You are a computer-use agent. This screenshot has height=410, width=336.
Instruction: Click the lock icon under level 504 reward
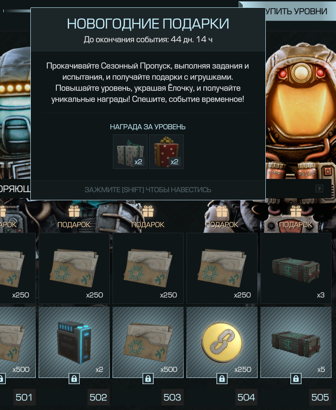click(222, 378)
